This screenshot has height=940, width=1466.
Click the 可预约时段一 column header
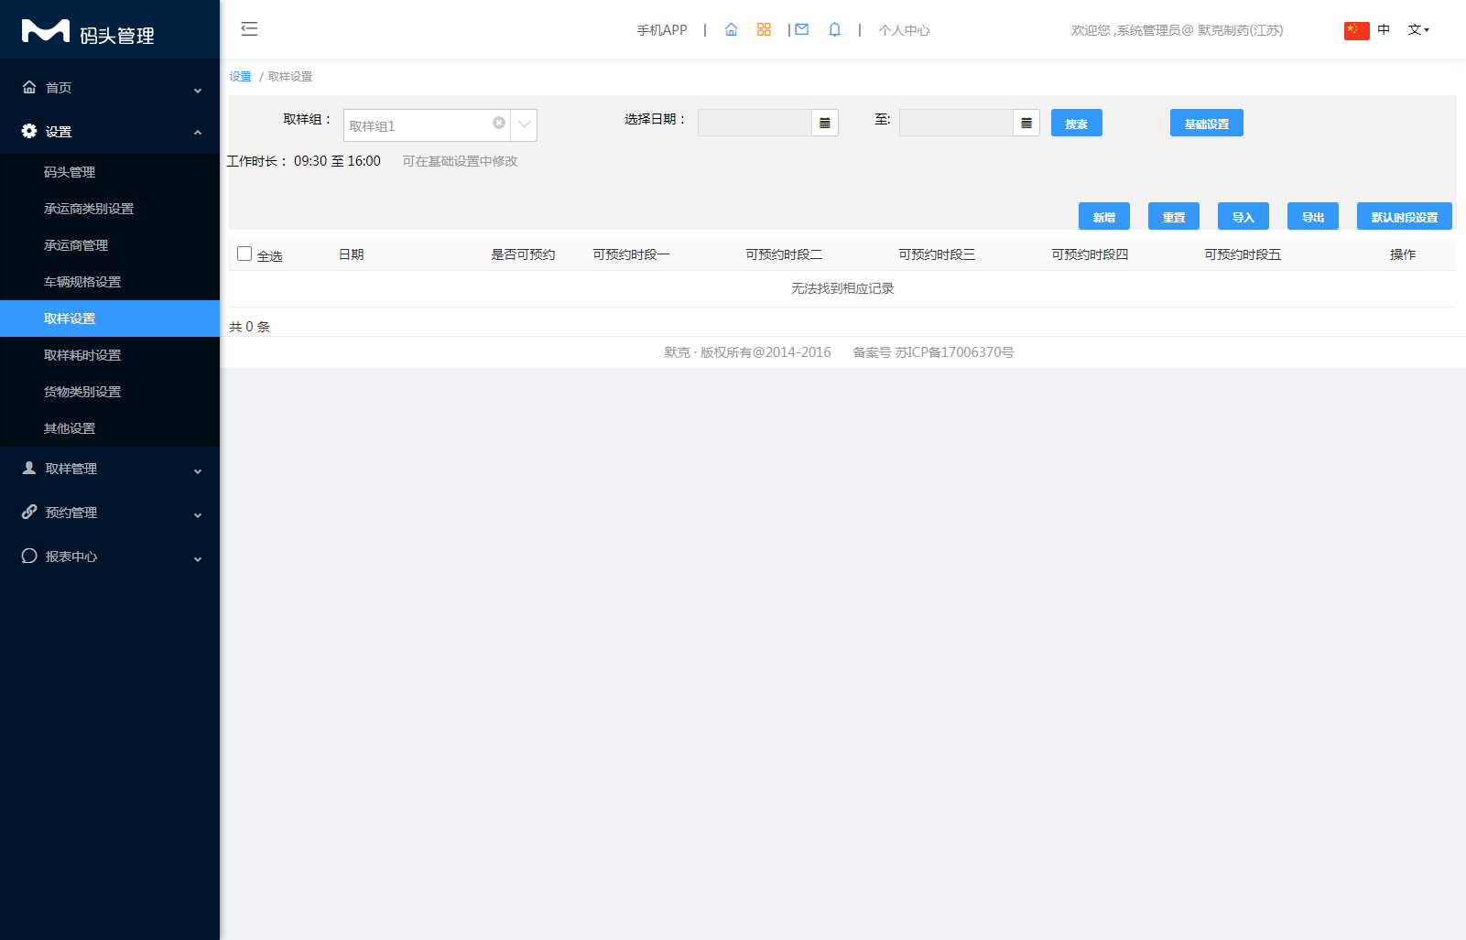[631, 254]
